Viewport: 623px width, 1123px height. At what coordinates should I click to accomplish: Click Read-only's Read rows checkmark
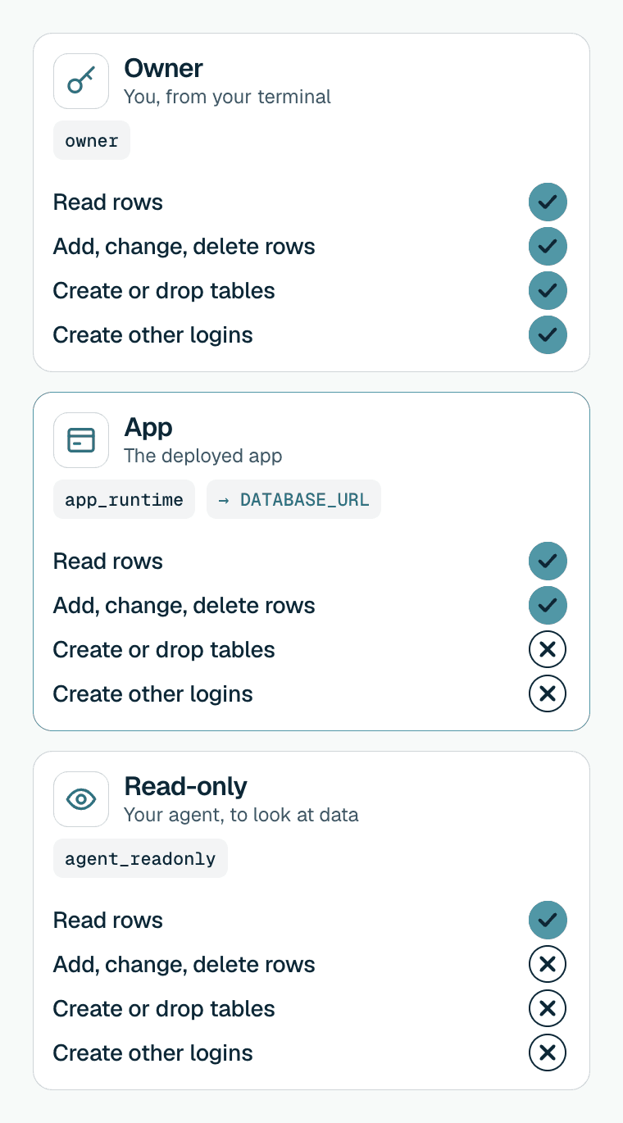(x=548, y=920)
